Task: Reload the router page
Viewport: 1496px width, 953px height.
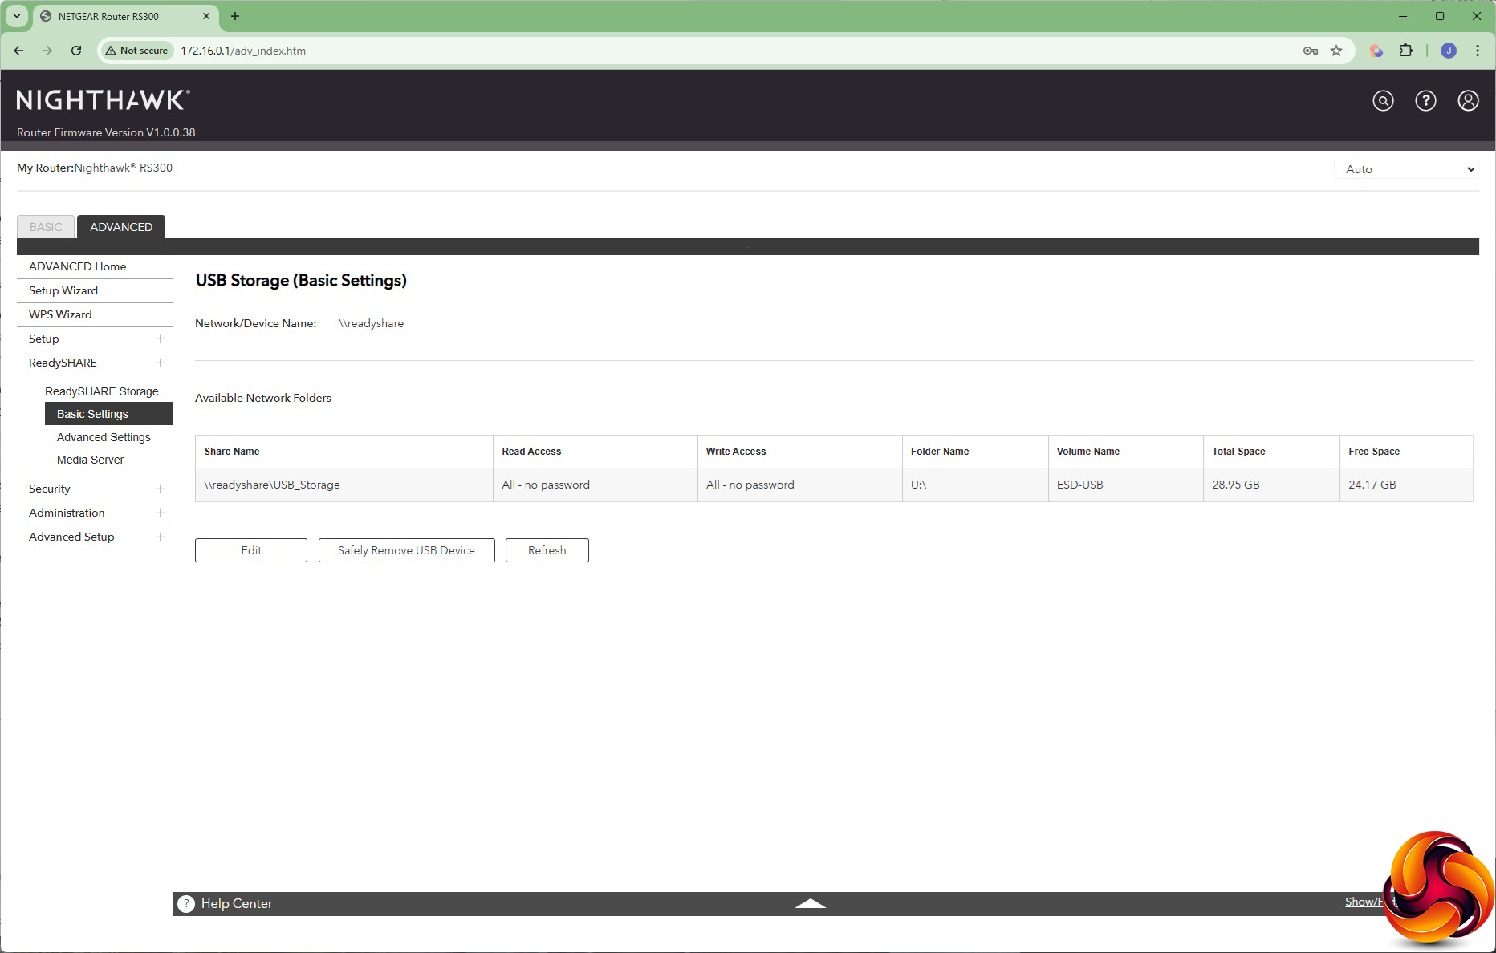Action: click(x=76, y=51)
